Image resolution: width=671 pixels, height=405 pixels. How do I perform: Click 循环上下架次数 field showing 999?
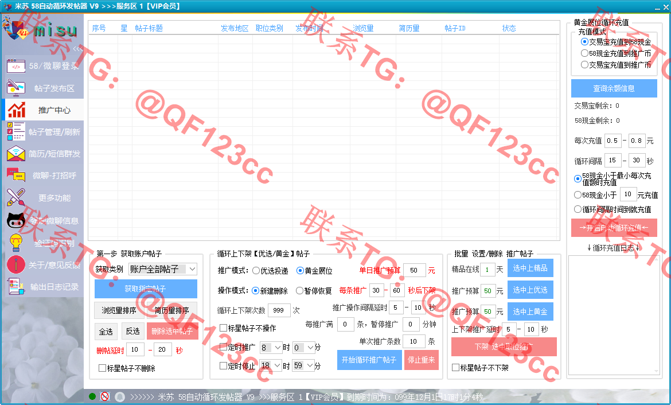[x=279, y=310]
